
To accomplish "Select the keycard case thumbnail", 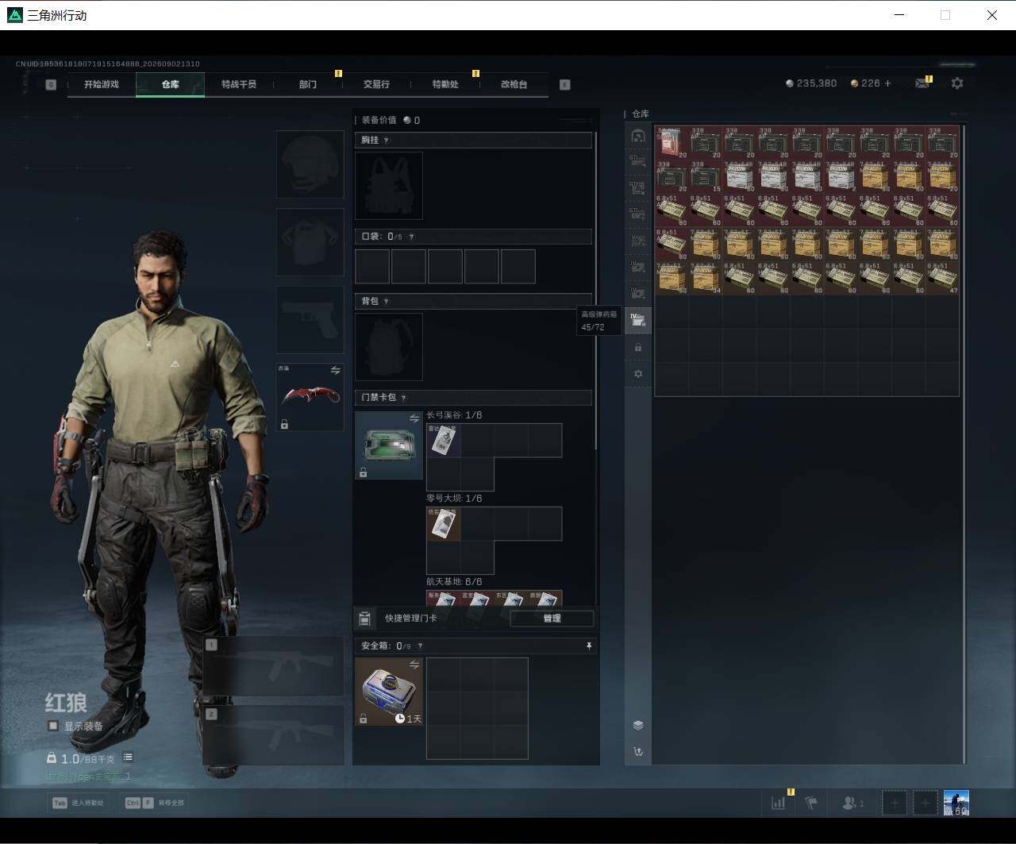I will coord(389,445).
